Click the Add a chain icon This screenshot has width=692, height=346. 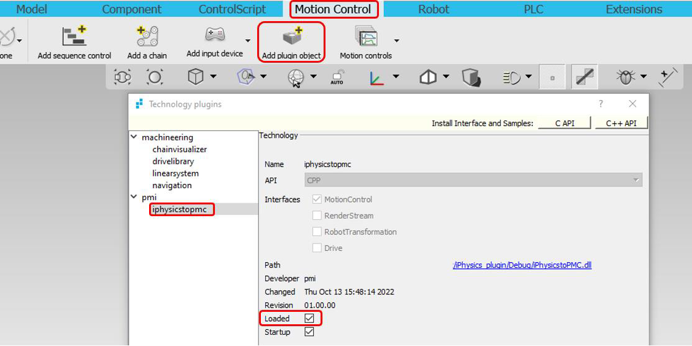click(147, 37)
